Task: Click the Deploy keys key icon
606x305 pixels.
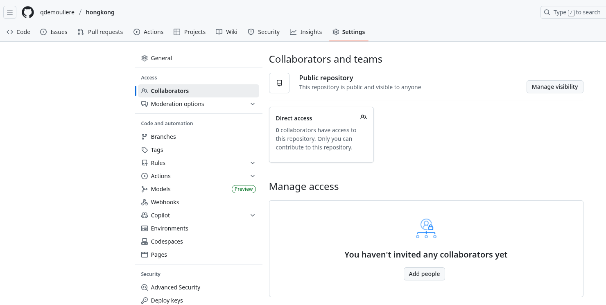Action: pos(145,300)
